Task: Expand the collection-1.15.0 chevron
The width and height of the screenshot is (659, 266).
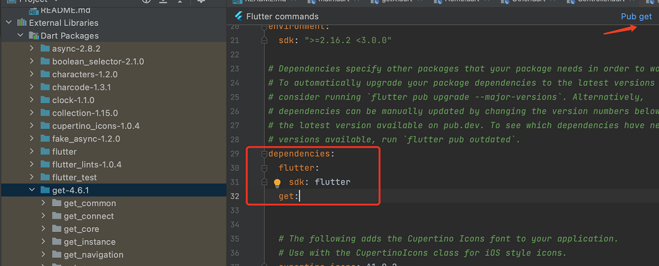Action: [x=32, y=113]
